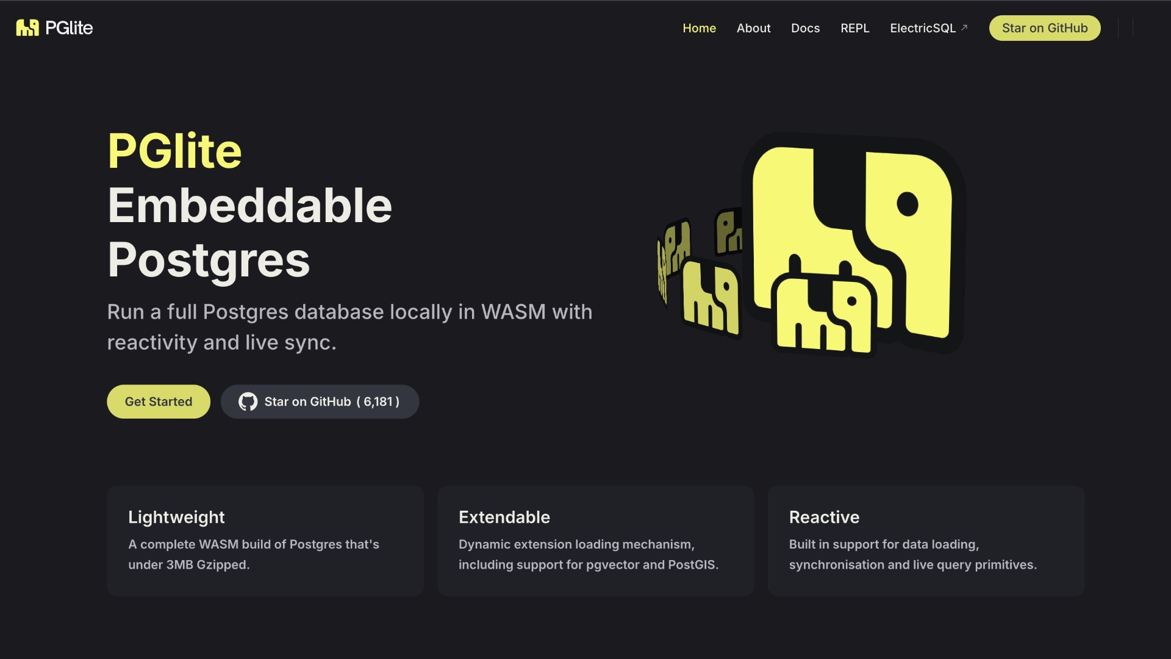
Task: Click the 'live query primitives' description text
Action: [975, 565]
